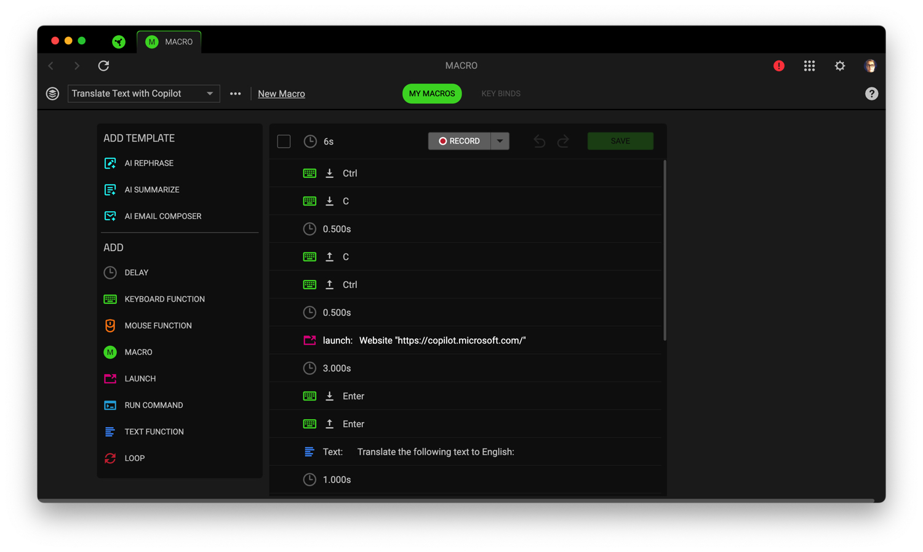Refresh the Macro page
This screenshot has width=923, height=552.
(x=103, y=65)
